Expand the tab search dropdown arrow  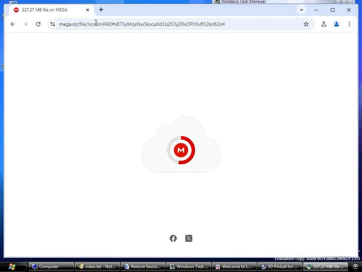pyautogui.click(x=302, y=10)
